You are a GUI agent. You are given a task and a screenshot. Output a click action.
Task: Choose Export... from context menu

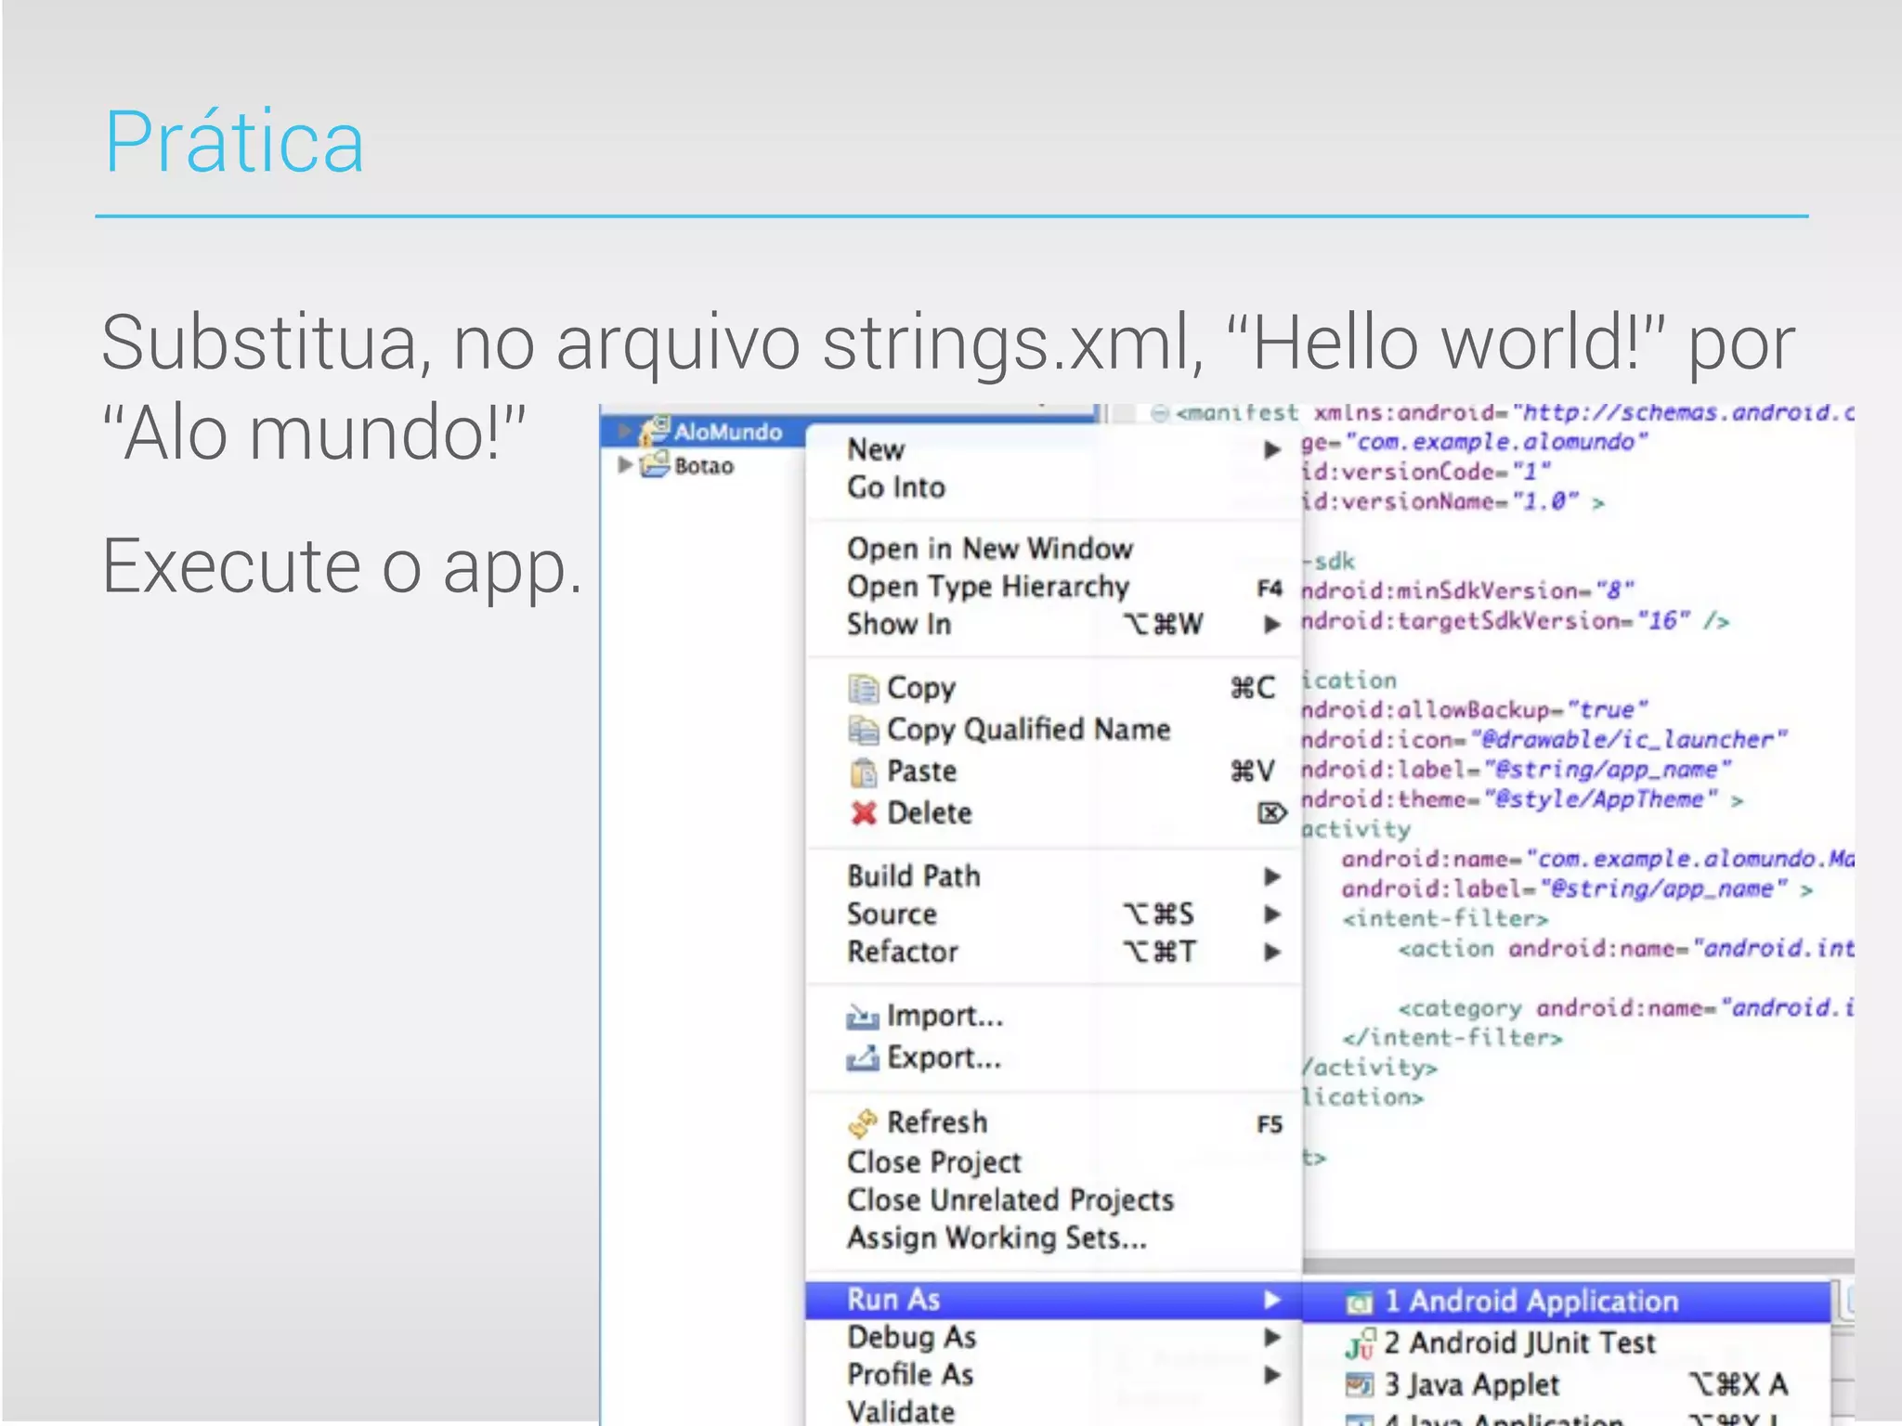click(1054, 1058)
